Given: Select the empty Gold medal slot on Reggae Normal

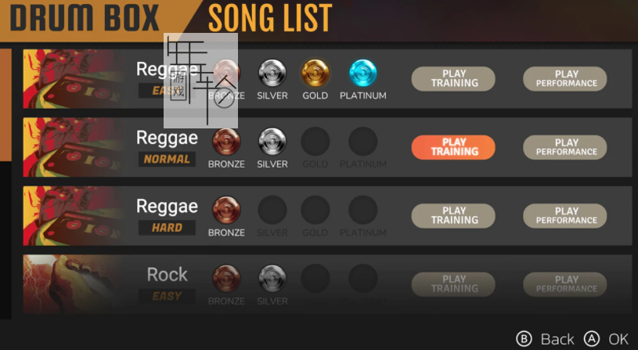Looking at the screenshot, I should click(315, 142).
